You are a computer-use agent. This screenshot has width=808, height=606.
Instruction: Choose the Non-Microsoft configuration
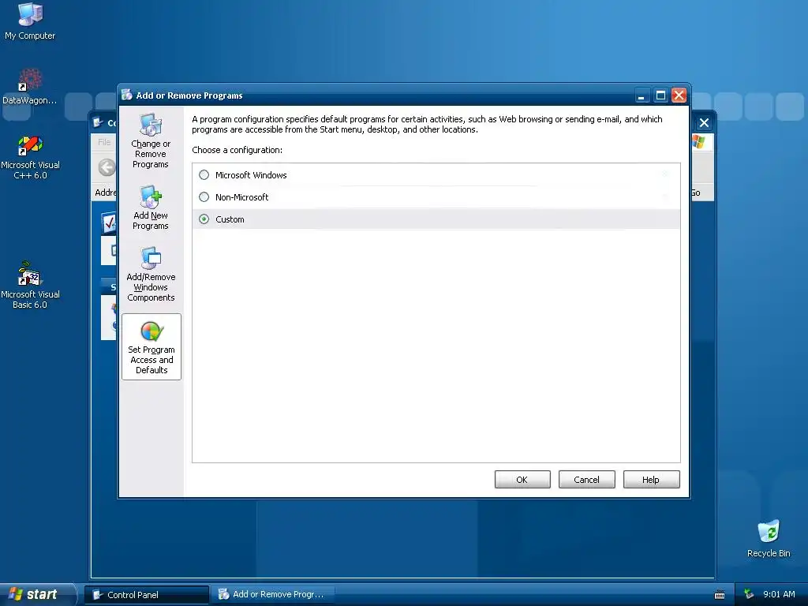204,196
